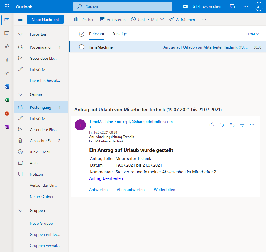Launch Excel from the sidebar

pyautogui.click(x=7, y=100)
